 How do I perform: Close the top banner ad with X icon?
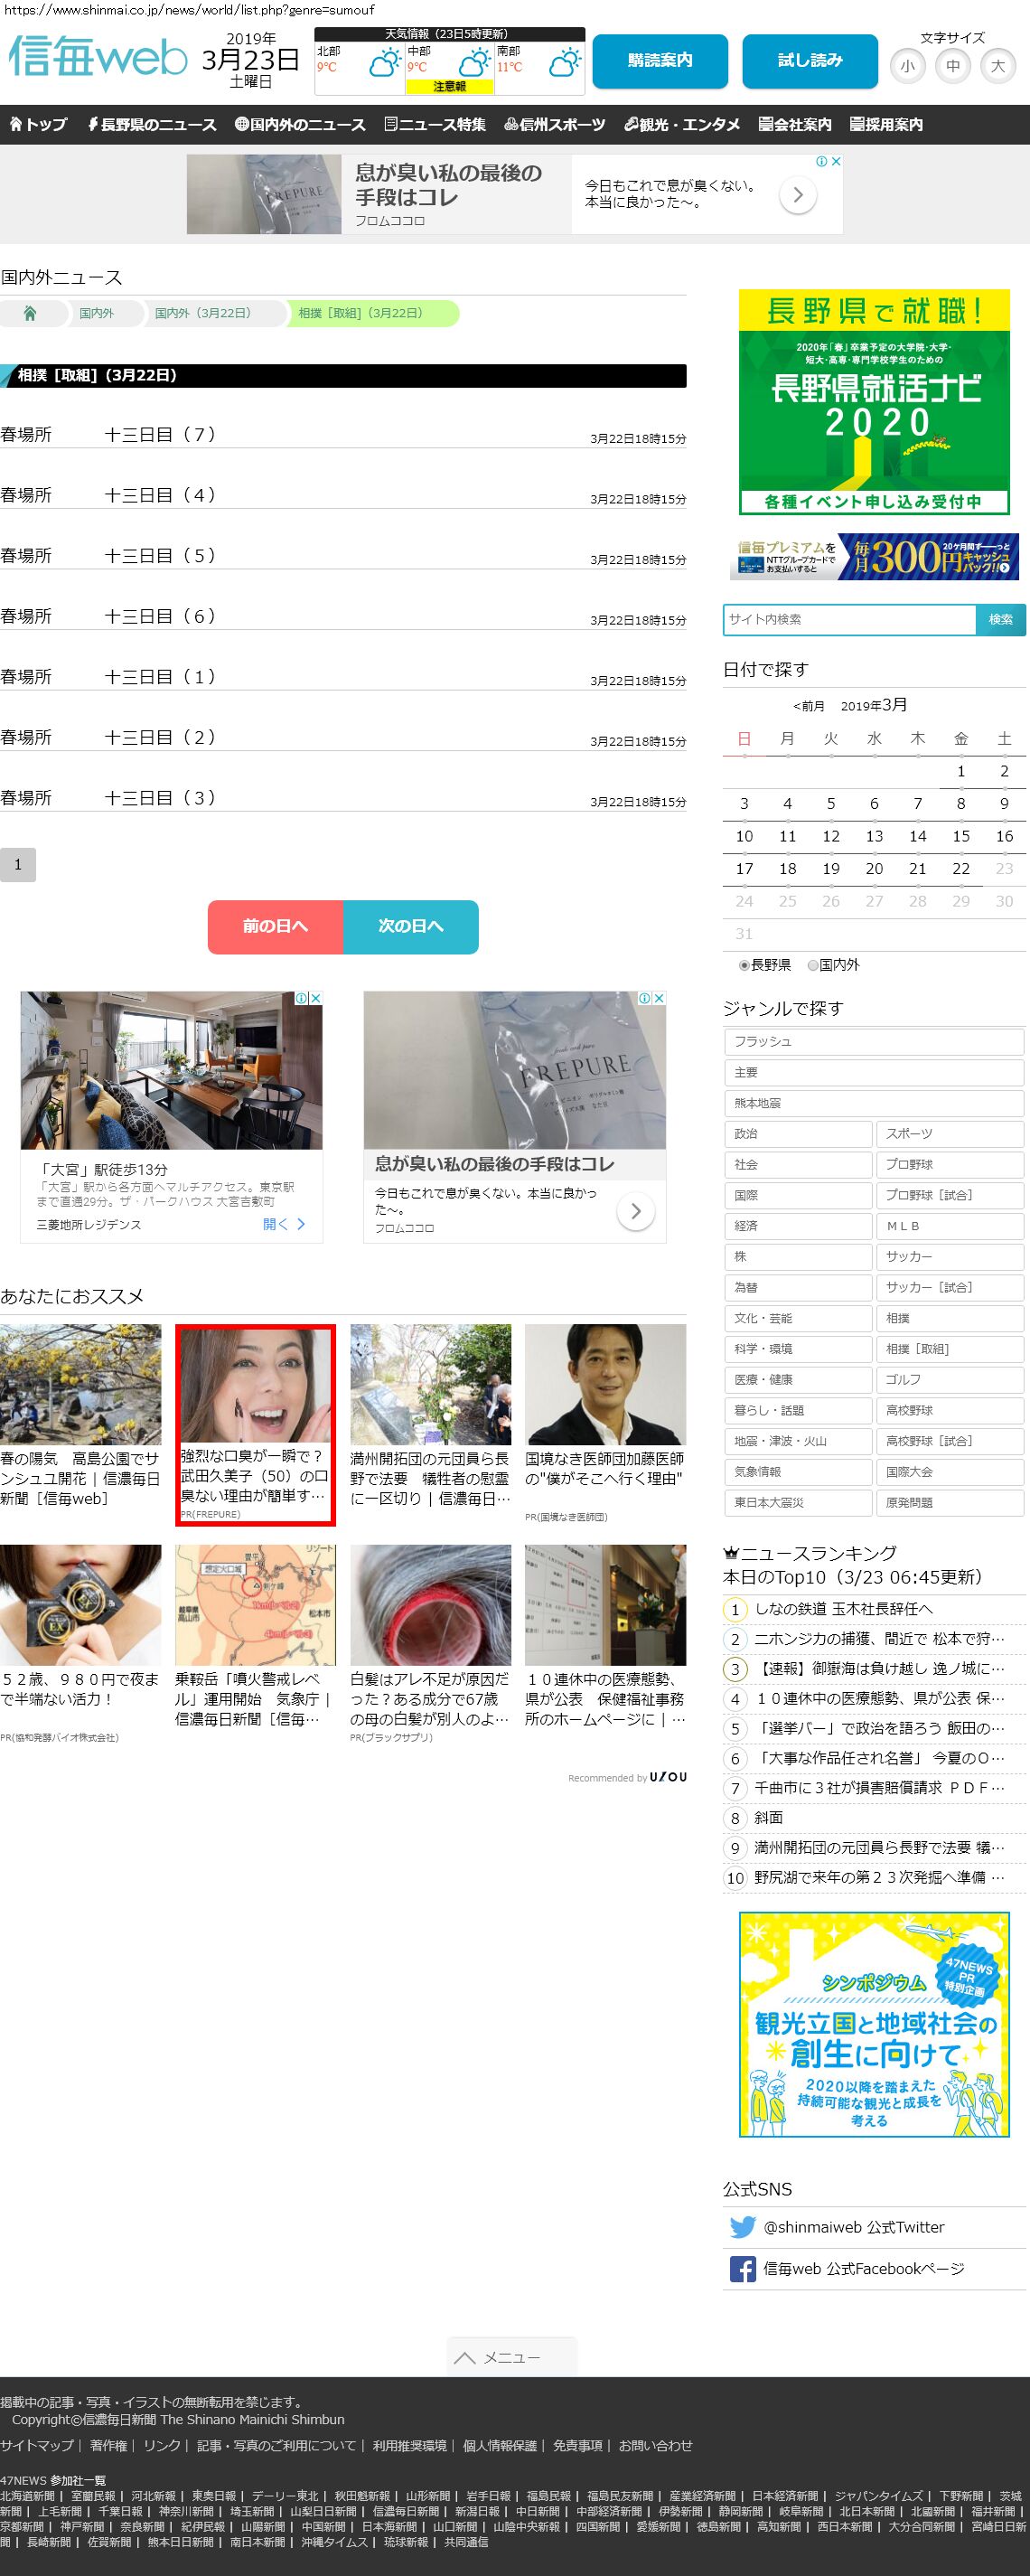pyautogui.click(x=836, y=161)
